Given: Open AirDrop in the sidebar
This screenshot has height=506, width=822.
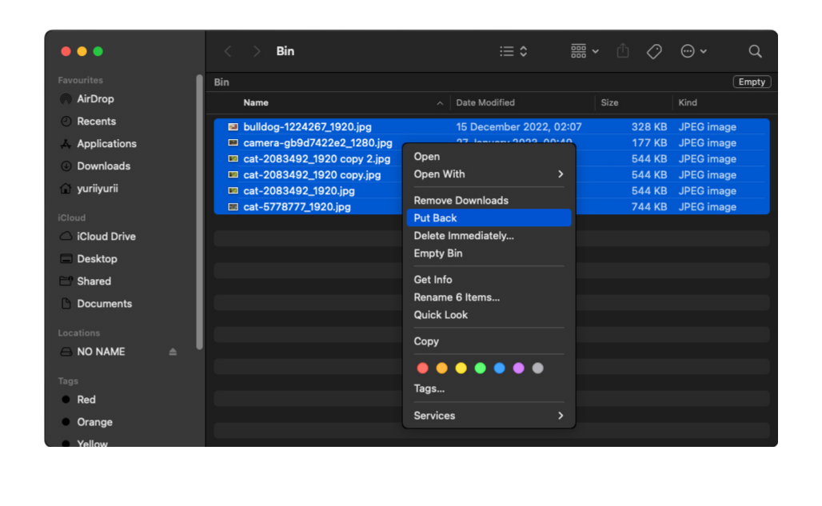Looking at the screenshot, I should [x=95, y=99].
